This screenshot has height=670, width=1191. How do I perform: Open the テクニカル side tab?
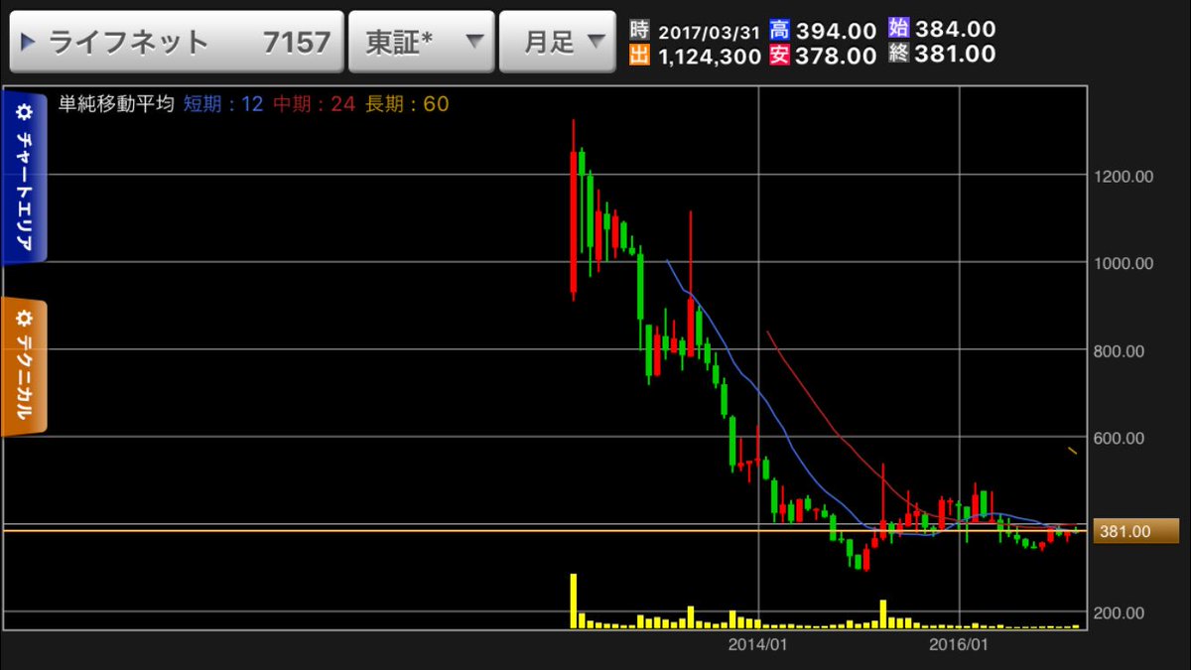tap(25, 366)
